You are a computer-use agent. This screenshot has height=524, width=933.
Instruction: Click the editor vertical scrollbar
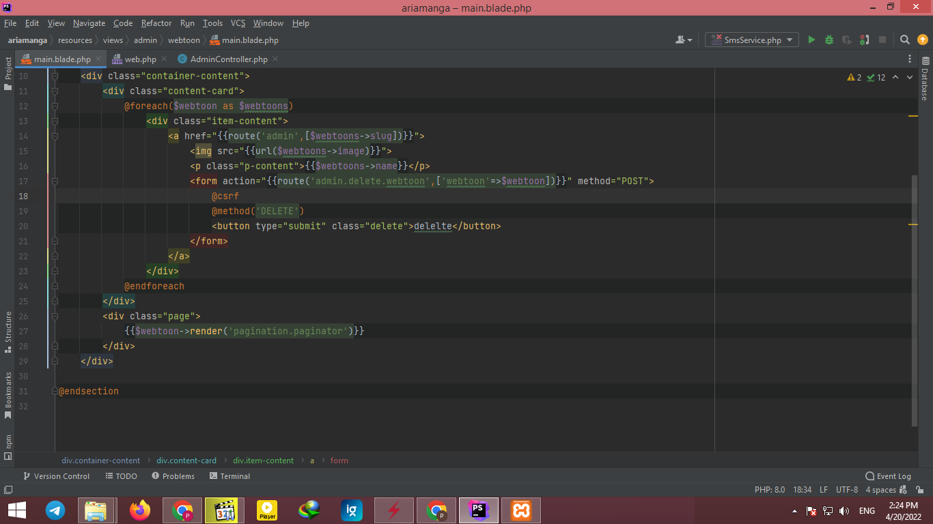point(915,300)
